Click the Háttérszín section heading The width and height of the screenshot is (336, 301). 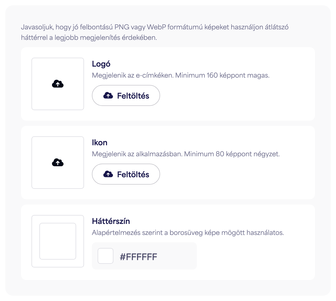[111, 221]
